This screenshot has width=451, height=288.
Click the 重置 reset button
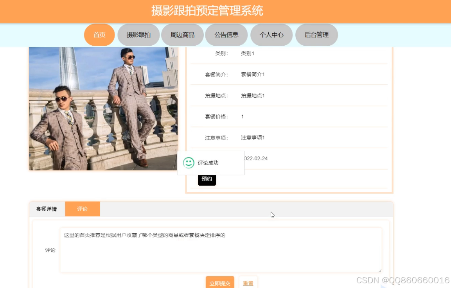(x=248, y=282)
